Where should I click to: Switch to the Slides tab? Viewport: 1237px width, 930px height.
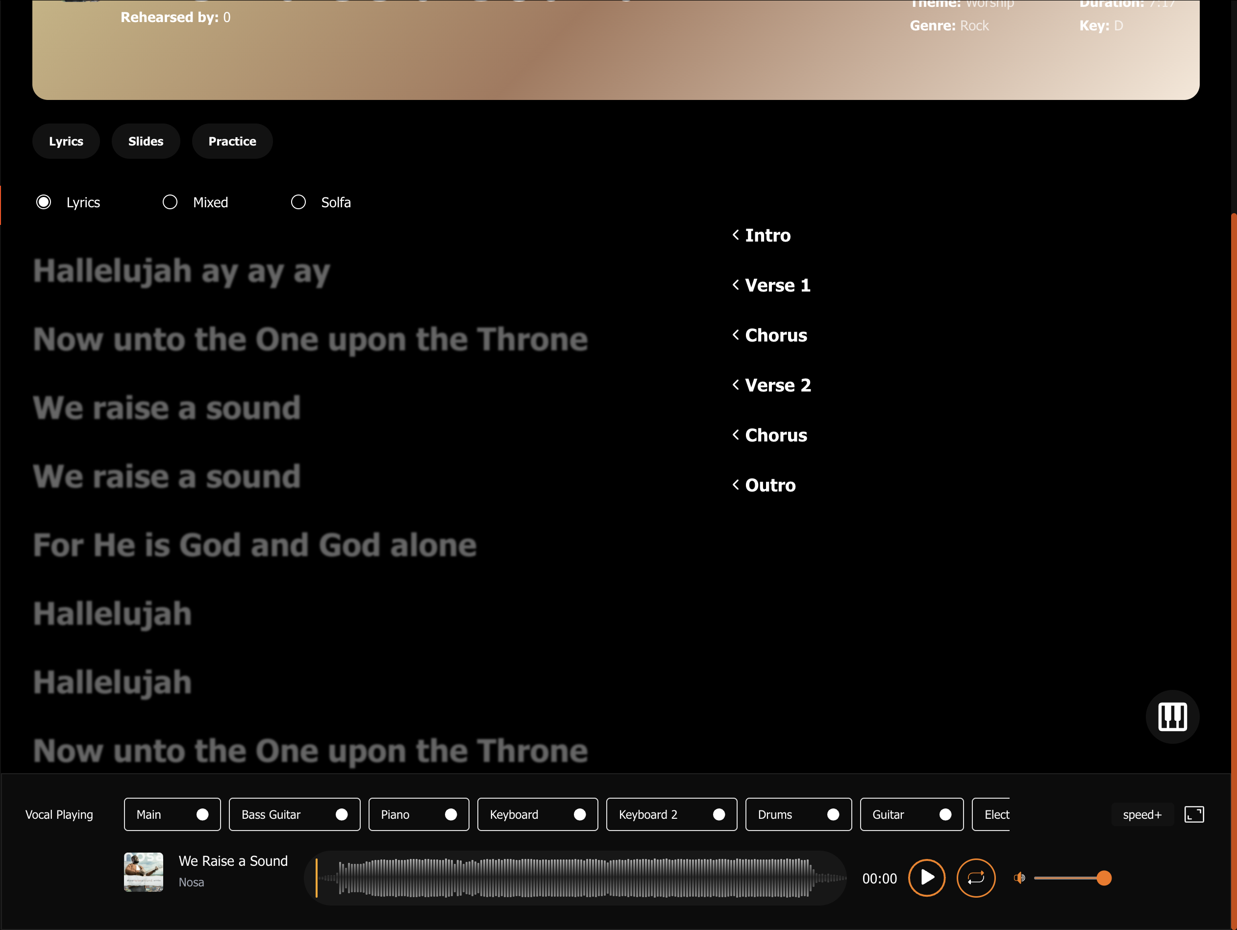(146, 141)
